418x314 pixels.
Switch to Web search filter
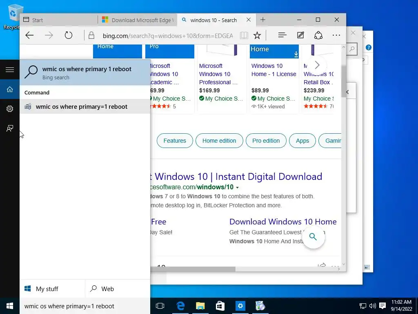point(118,289)
